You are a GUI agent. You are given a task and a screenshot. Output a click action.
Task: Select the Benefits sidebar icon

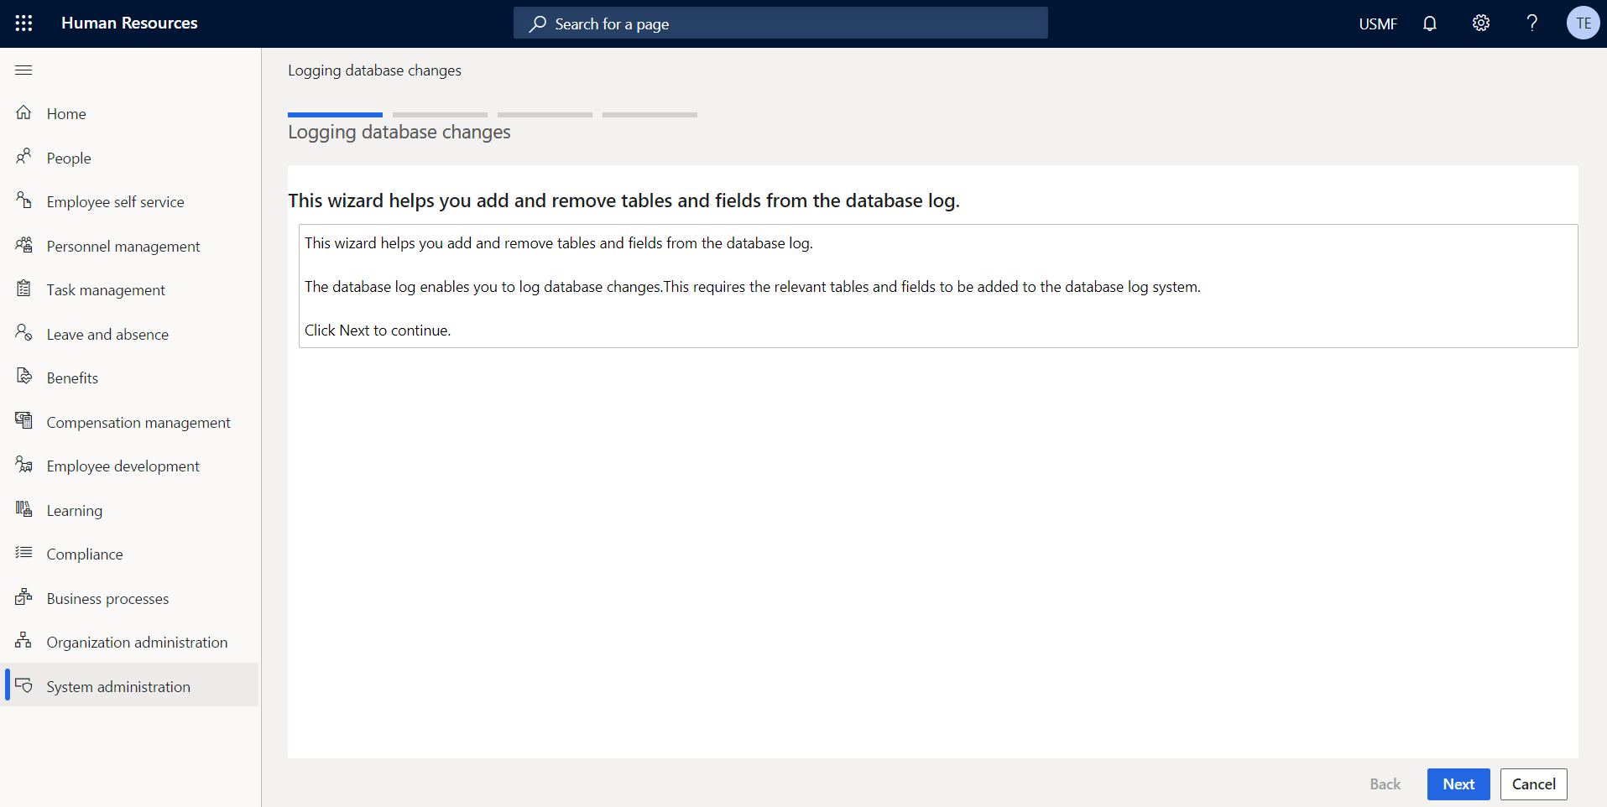(23, 377)
